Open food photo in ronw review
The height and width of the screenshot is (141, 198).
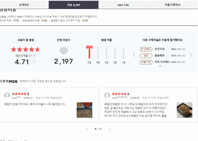point(184,110)
